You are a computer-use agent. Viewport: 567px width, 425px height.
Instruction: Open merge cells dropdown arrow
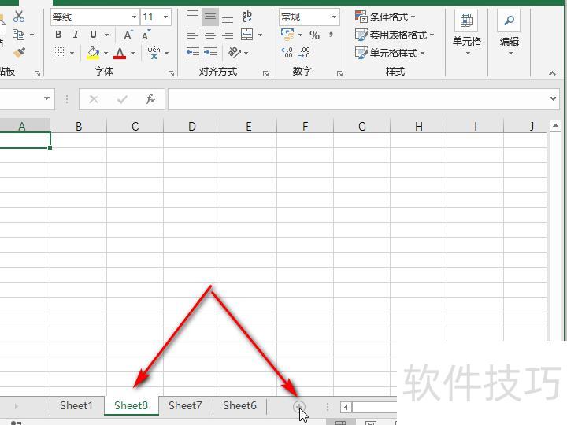pos(261,35)
